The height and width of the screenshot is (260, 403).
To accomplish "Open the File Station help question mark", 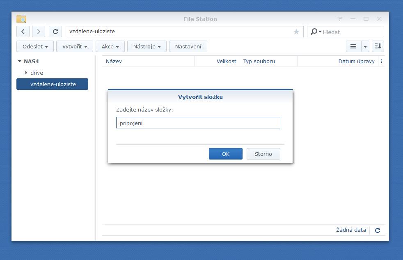I will point(340,19).
